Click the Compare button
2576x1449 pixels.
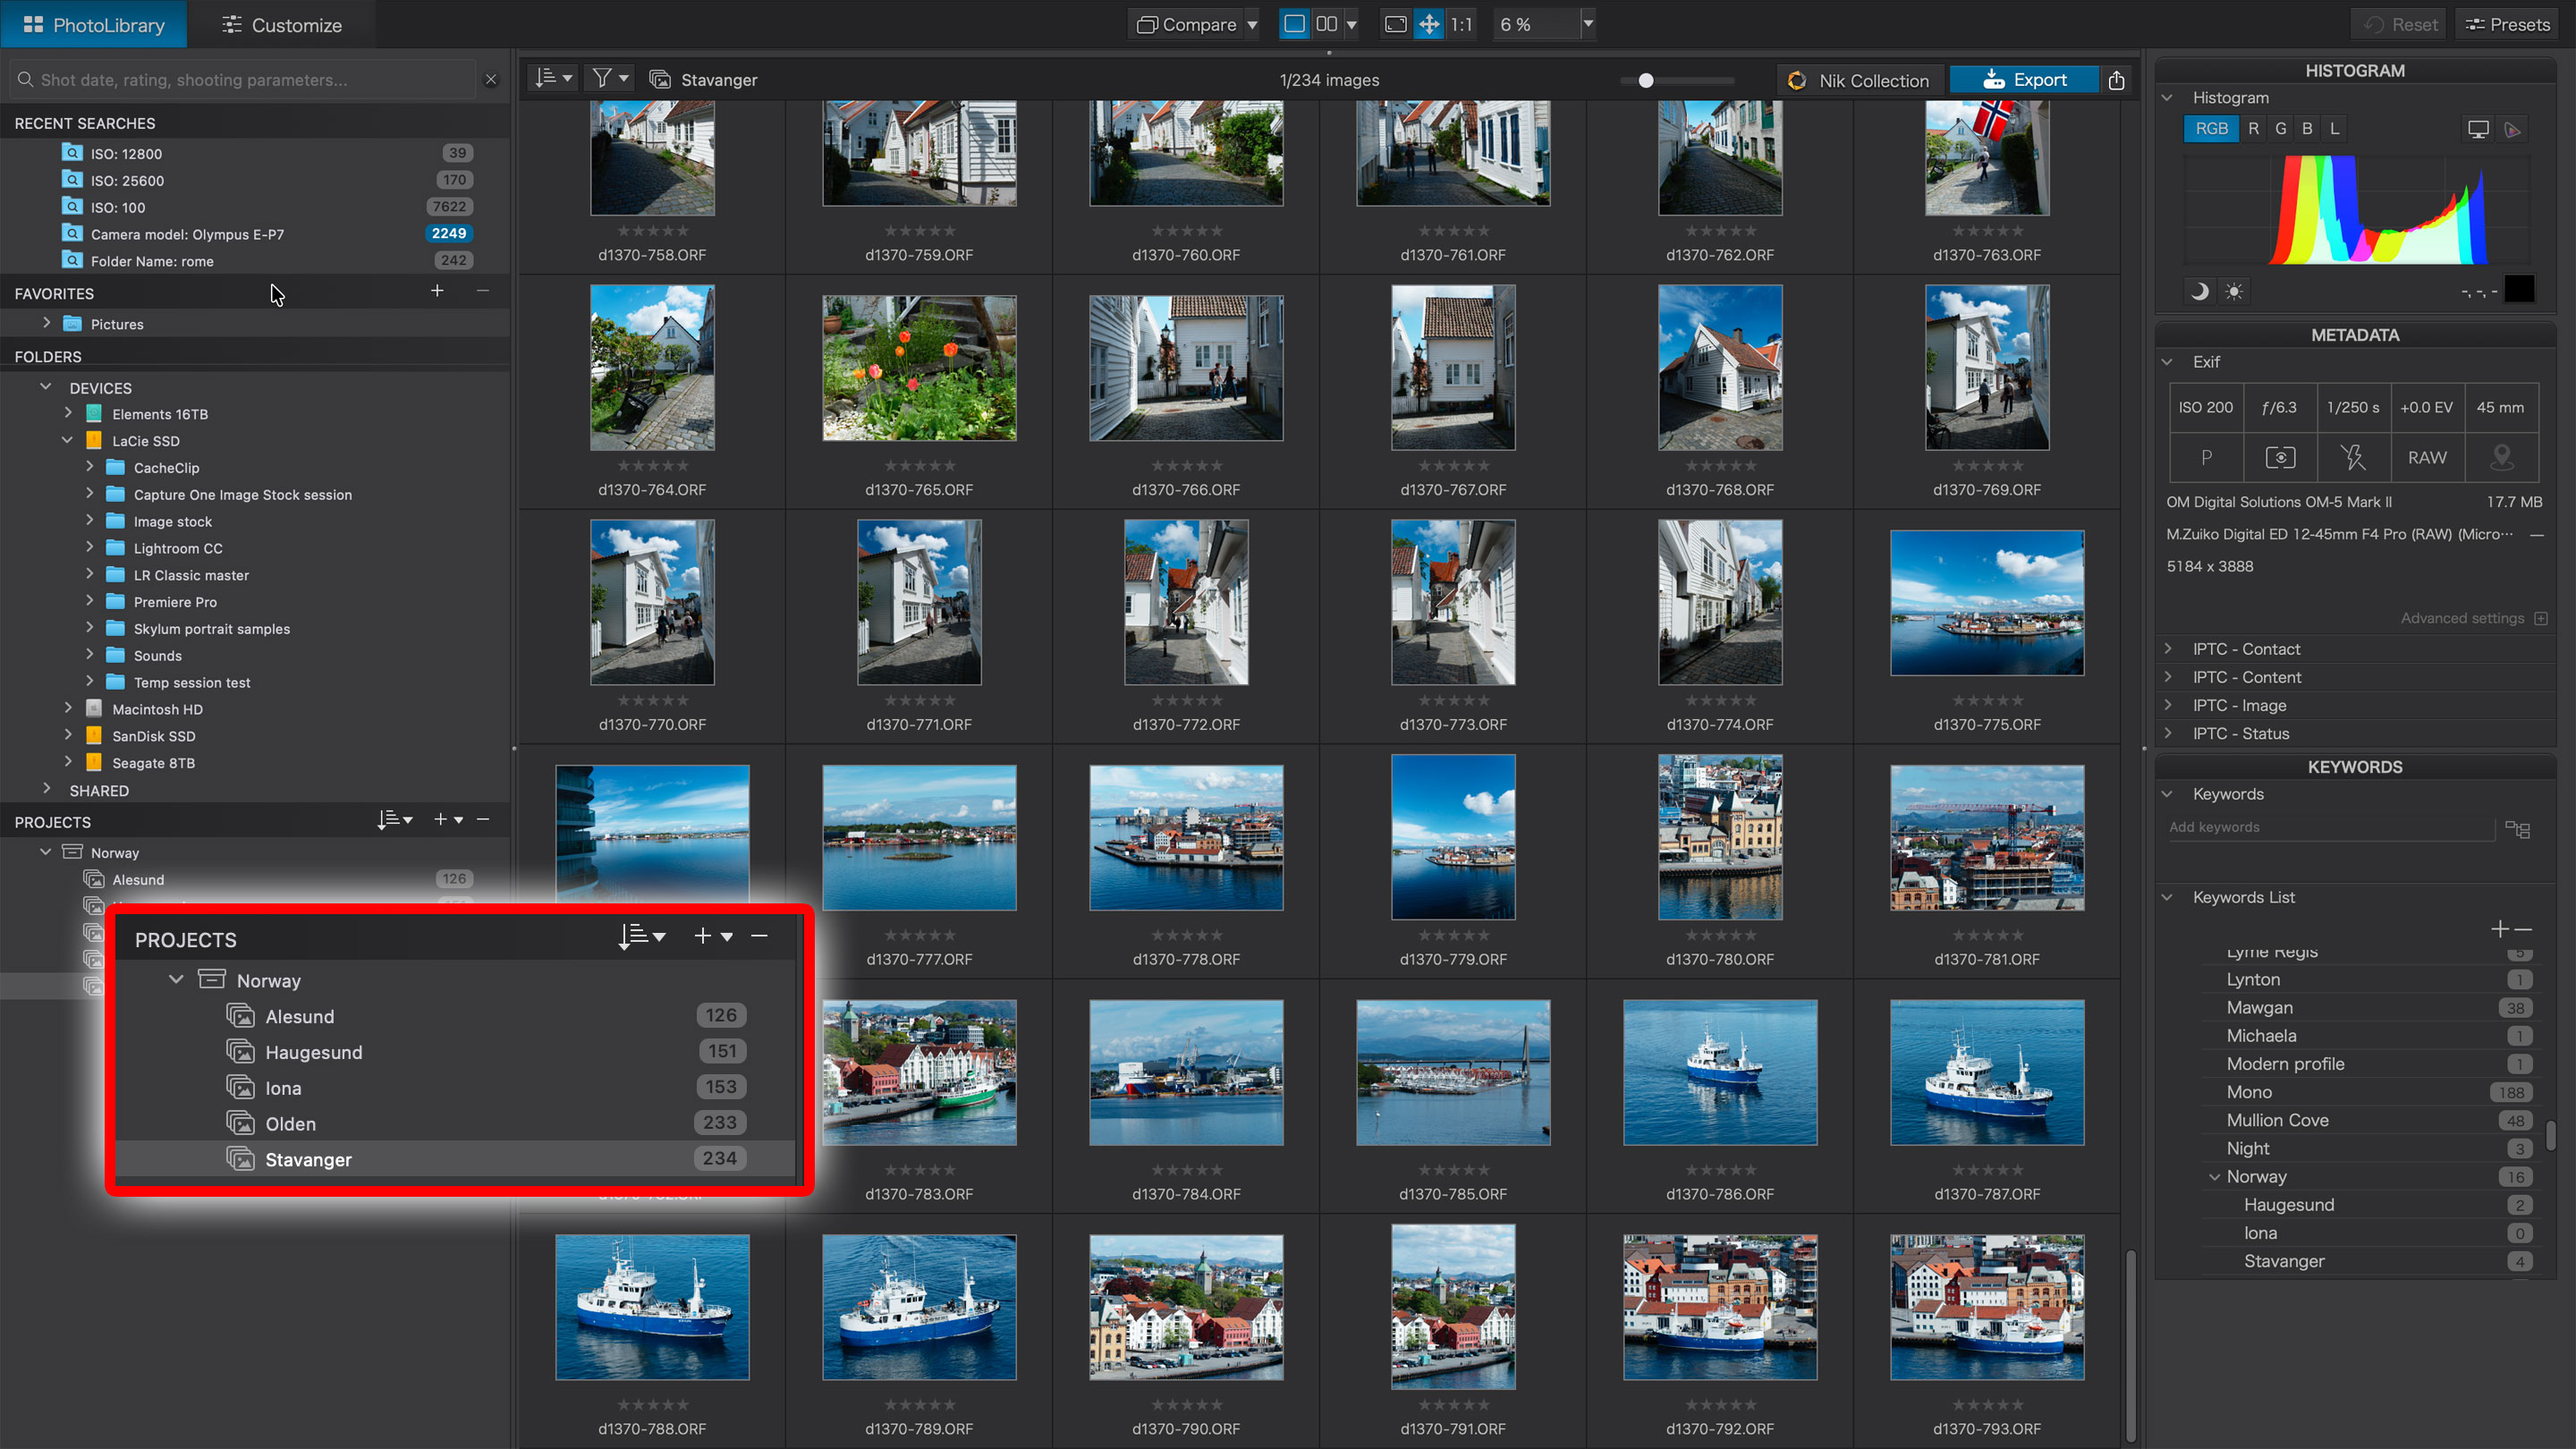tap(1187, 24)
